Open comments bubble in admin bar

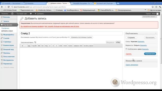[x=31, y=14]
